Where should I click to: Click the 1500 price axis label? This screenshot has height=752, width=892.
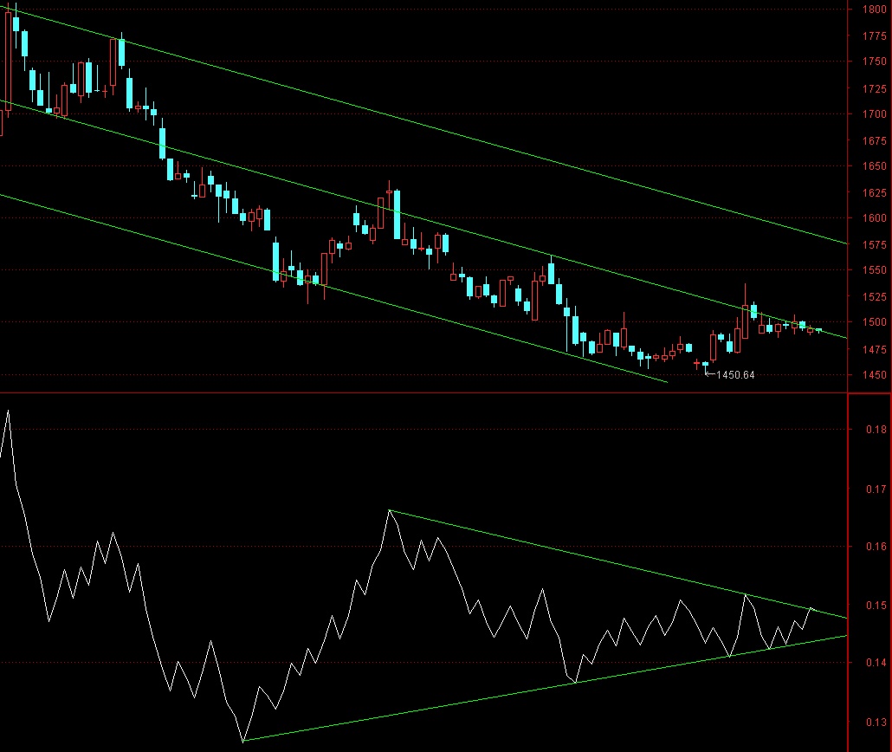click(875, 322)
